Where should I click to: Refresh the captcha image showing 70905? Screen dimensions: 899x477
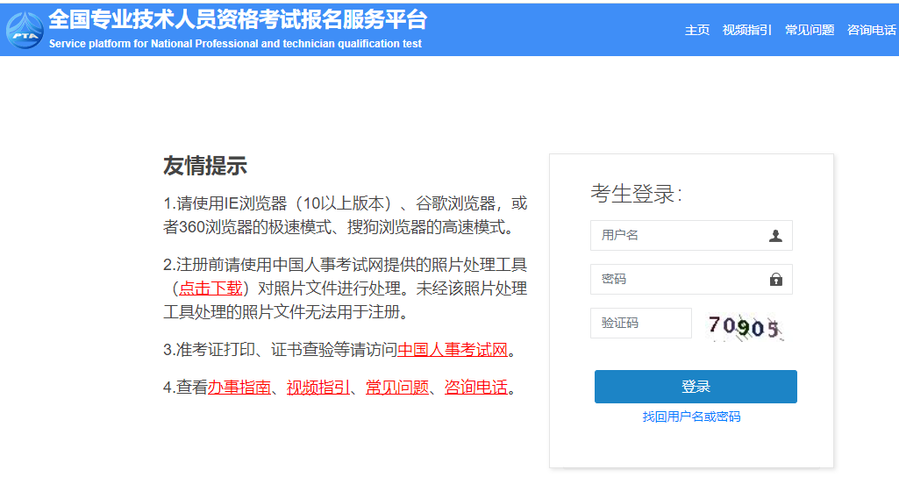(745, 327)
